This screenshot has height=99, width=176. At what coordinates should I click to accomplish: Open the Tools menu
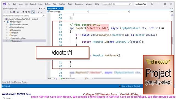click(70, 4)
